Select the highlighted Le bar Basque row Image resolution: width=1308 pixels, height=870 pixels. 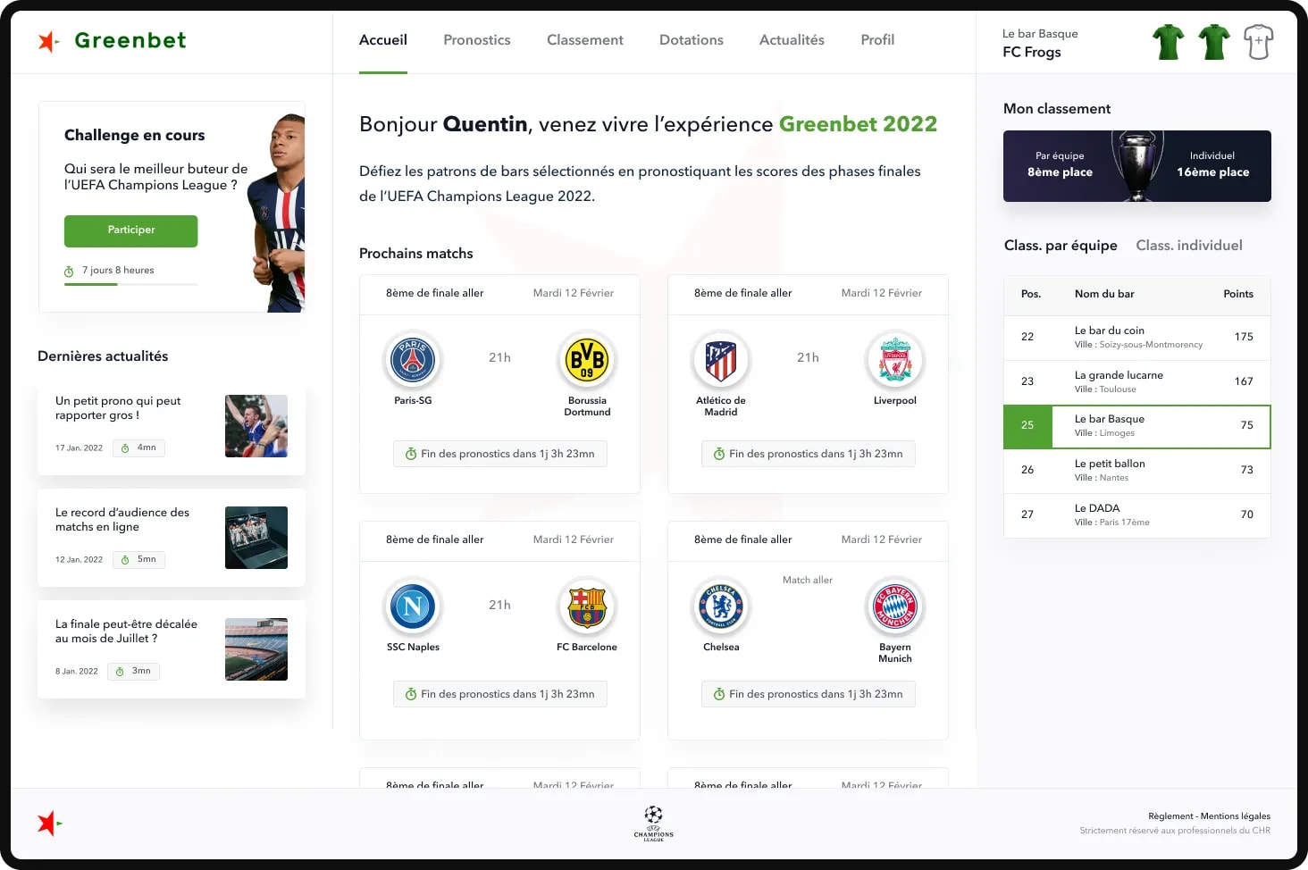click(x=1137, y=426)
